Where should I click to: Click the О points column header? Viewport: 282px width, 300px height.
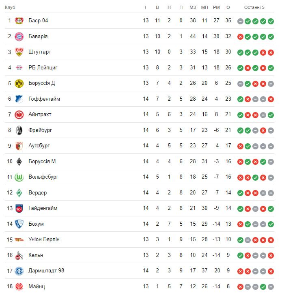tap(228, 7)
